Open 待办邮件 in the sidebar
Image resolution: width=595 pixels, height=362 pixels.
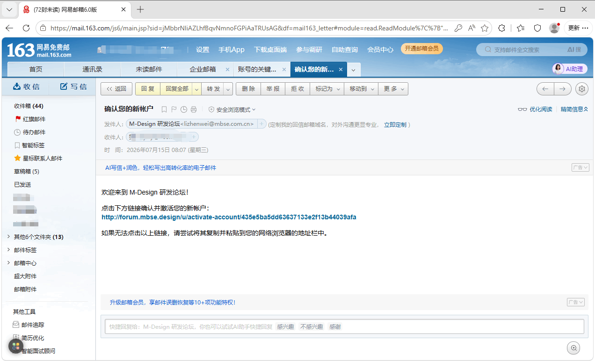[x=30, y=132]
